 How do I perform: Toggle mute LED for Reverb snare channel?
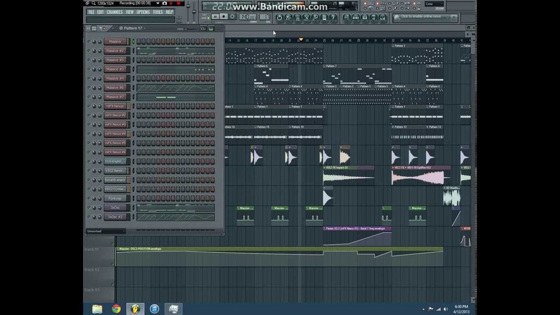pos(88,180)
